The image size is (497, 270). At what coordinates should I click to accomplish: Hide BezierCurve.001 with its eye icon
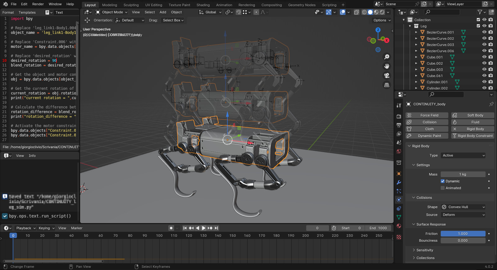click(484, 32)
